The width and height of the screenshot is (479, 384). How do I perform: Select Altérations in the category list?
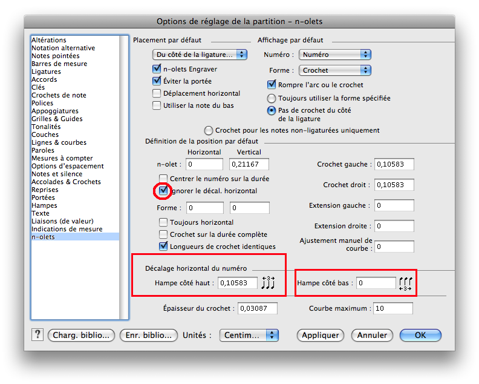[x=49, y=40]
